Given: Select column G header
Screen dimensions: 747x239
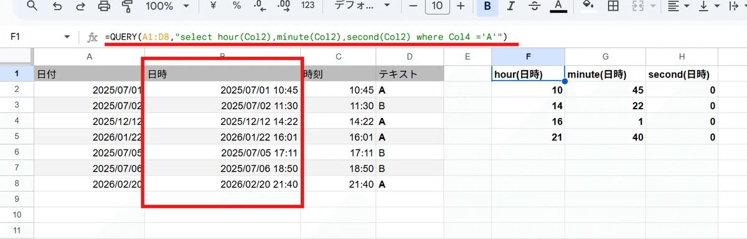Looking at the screenshot, I should click(605, 56).
